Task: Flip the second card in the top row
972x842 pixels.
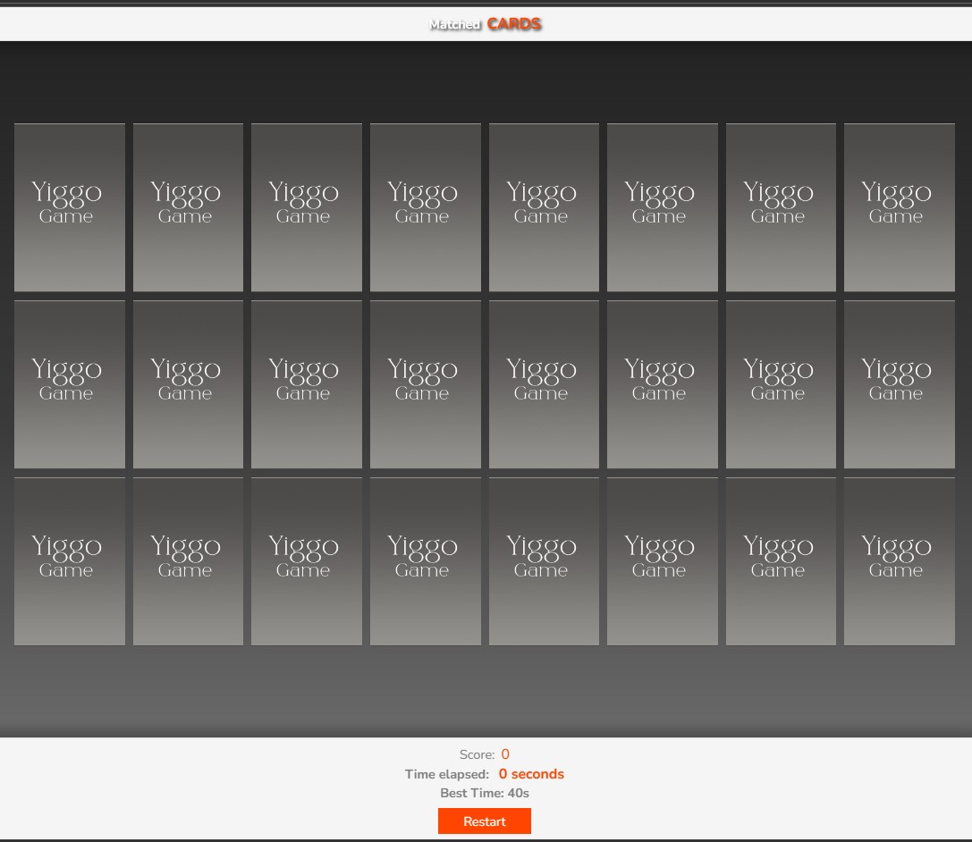Action: point(188,207)
